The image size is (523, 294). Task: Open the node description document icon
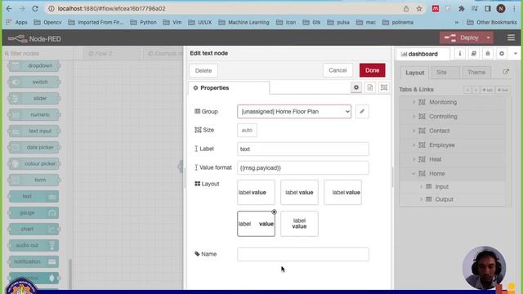pyautogui.click(x=370, y=87)
